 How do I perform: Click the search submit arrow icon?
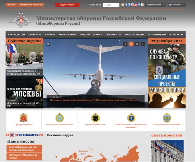pos(117,5)
